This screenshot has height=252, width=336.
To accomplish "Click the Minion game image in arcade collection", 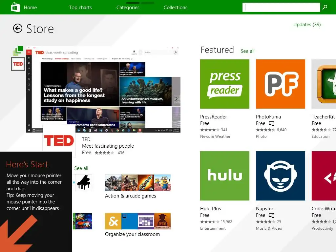I will click(163, 182).
